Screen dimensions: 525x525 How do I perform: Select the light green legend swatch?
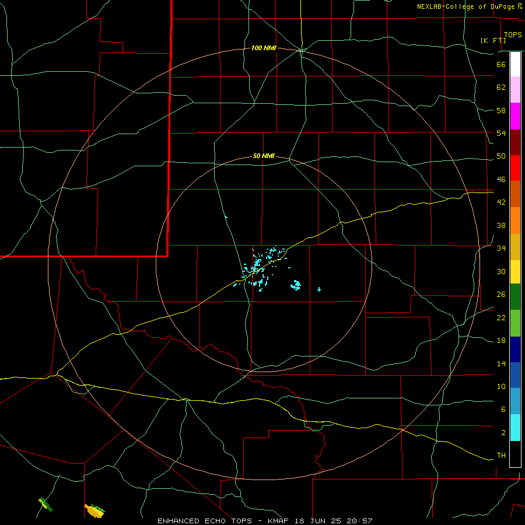pos(515,323)
